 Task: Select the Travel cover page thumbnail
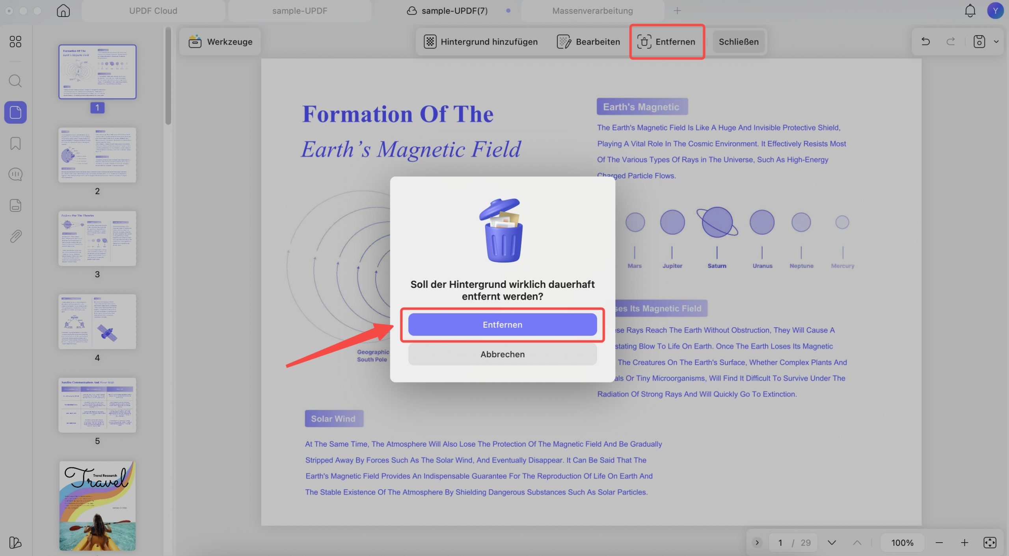(x=97, y=506)
